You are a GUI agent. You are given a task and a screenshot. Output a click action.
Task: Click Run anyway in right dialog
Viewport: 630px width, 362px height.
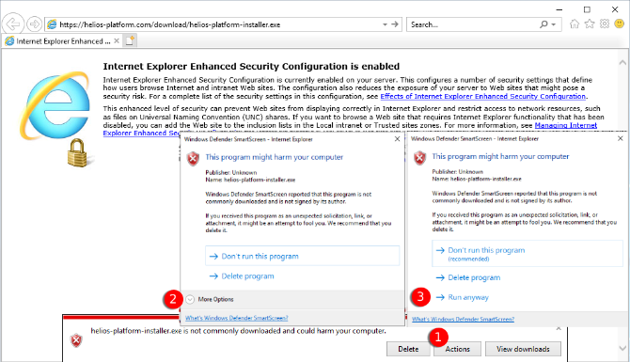coord(463,297)
